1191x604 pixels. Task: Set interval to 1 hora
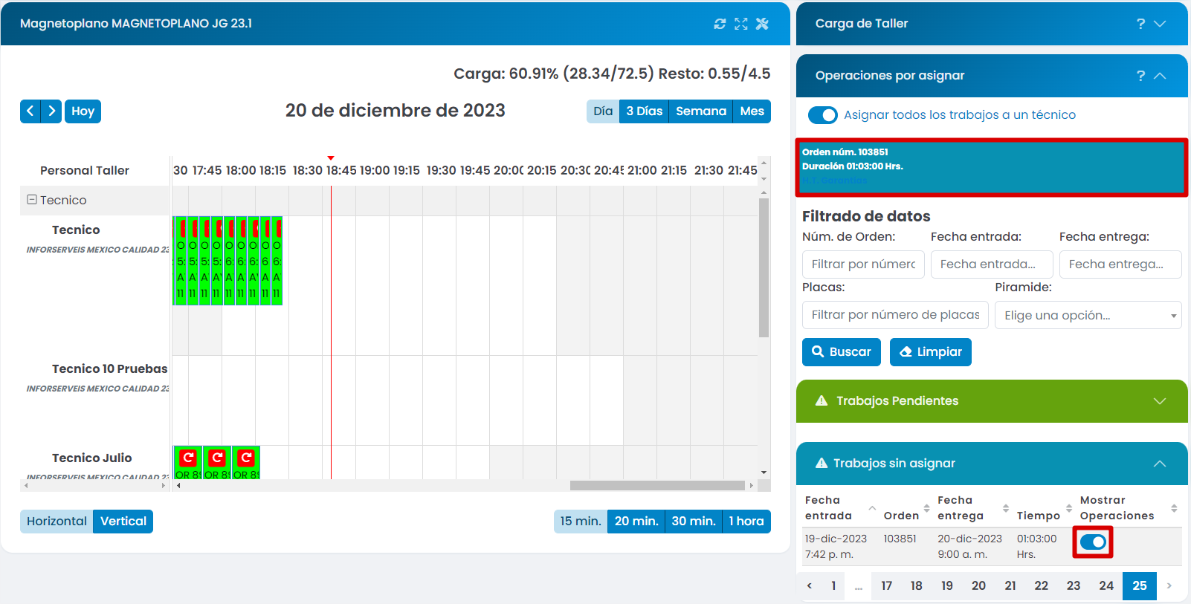(x=746, y=522)
